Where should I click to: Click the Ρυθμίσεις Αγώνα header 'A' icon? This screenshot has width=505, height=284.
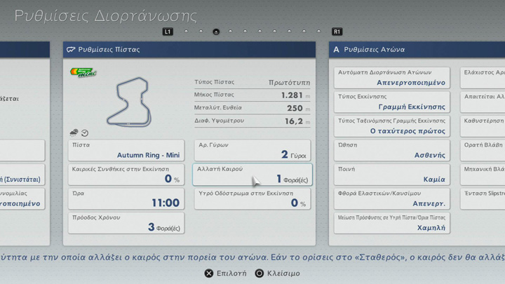pyautogui.click(x=337, y=50)
